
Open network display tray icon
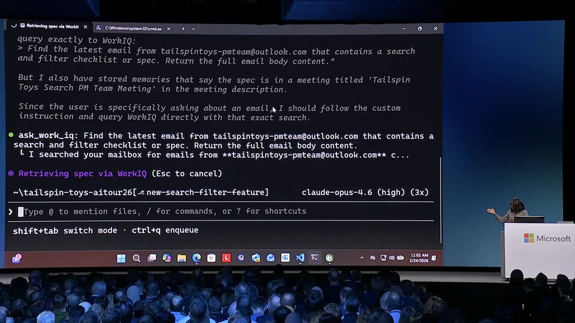(383, 257)
